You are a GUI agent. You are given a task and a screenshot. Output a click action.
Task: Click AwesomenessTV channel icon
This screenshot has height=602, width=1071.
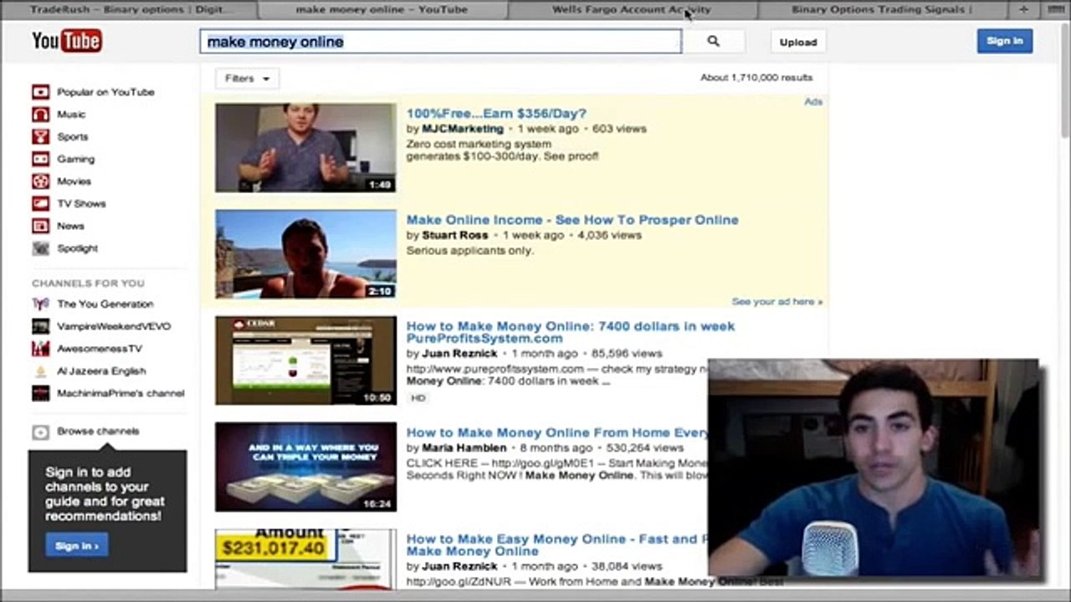coord(40,349)
